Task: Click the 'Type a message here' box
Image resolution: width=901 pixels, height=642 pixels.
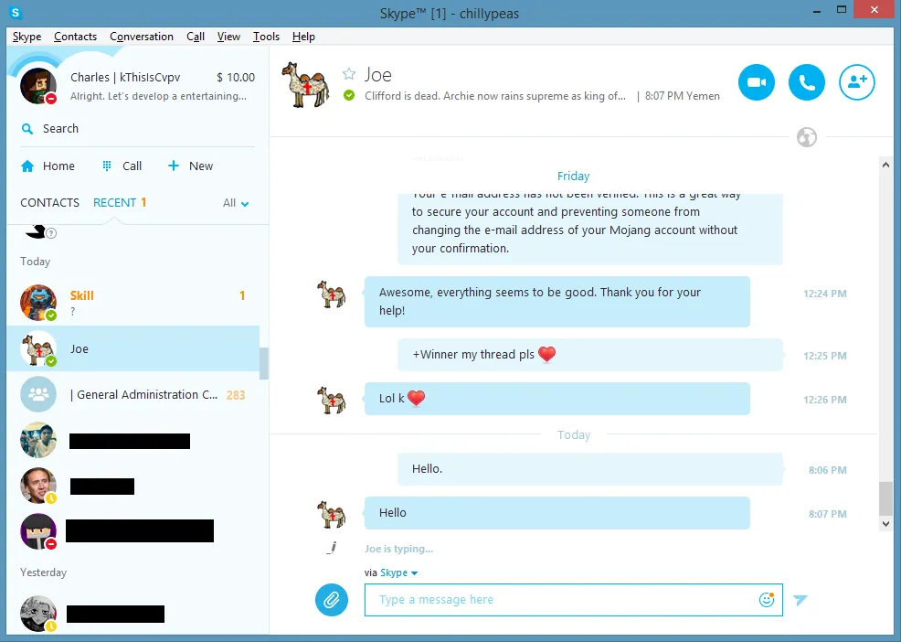Action: (x=574, y=600)
